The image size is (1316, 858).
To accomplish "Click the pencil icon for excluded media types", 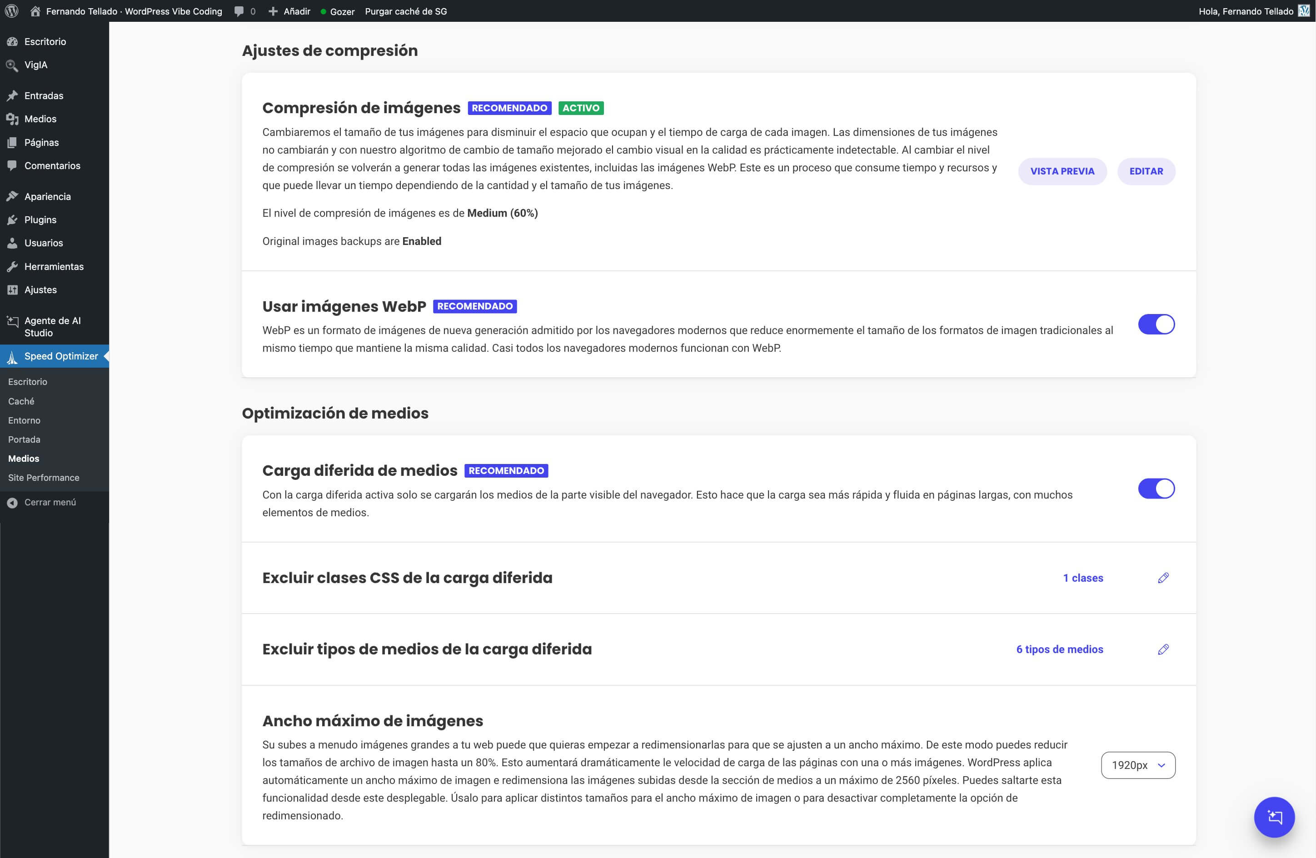I will (1163, 649).
